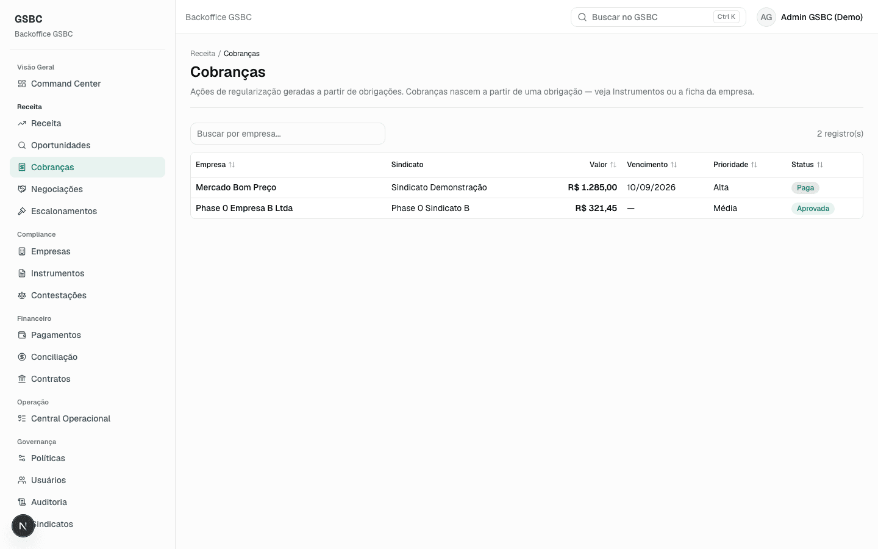Screen dimensions: 878x549
Task: Click the Conciliação dollar-circle icon
Action: 22,357
